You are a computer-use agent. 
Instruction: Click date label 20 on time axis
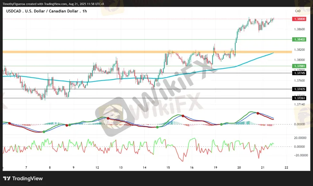[x=239, y=167]
